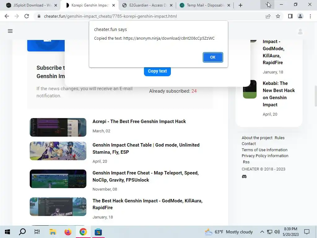Click the Chrome icon on the taskbar
The height and width of the screenshot is (238, 317).
tap(83, 232)
